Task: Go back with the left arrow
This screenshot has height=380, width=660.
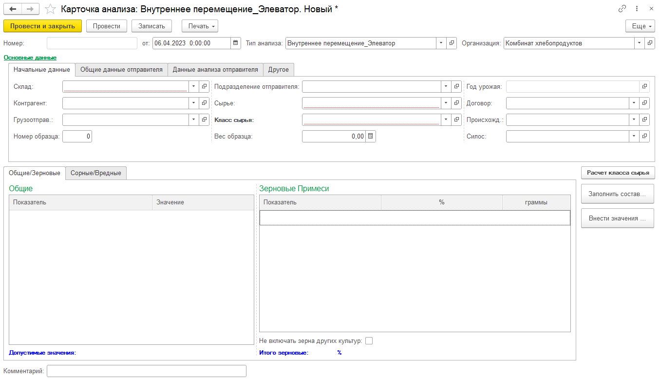Action: (13, 9)
